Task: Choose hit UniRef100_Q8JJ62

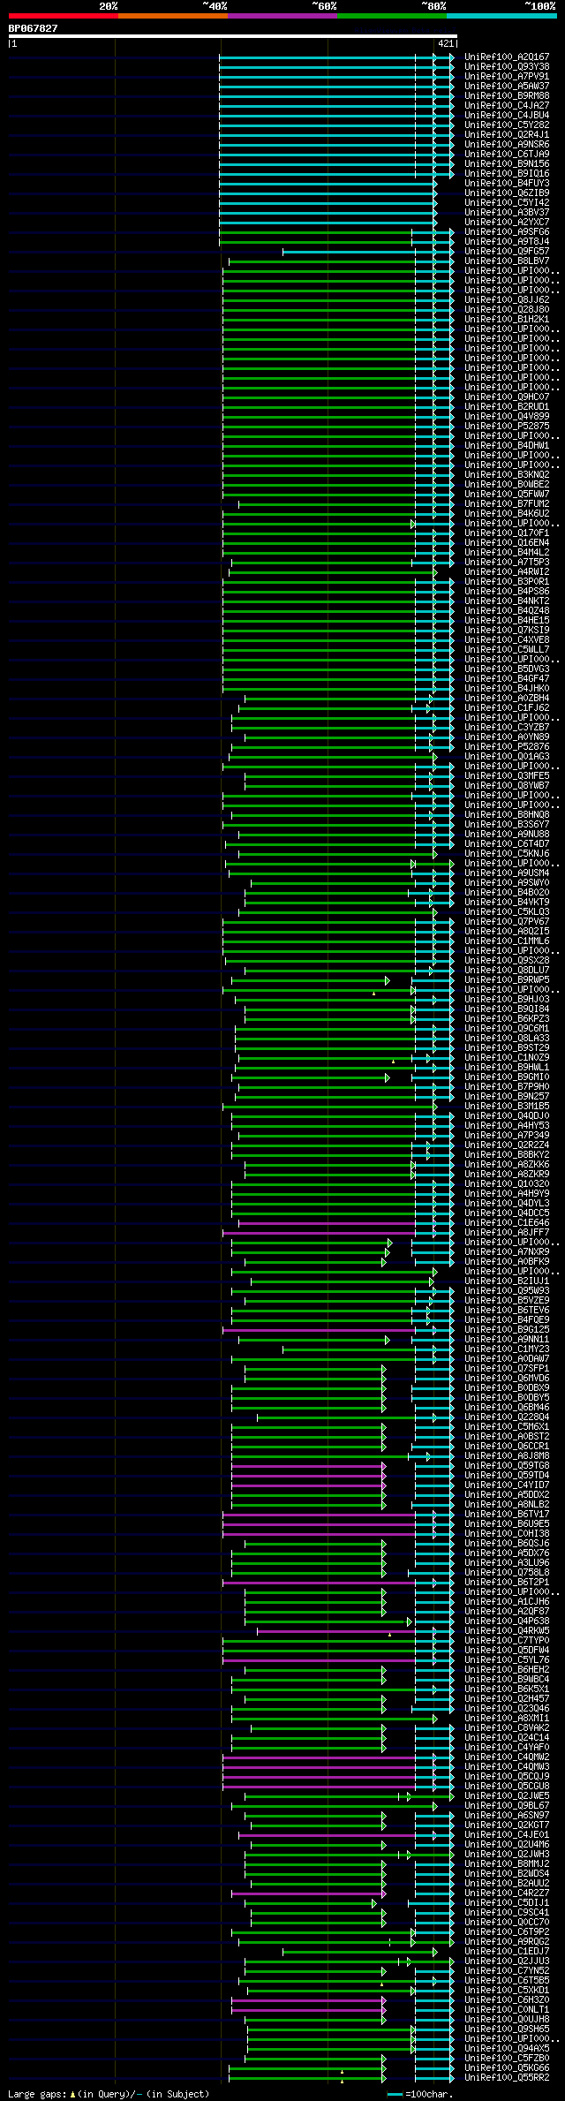Action: [507, 300]
